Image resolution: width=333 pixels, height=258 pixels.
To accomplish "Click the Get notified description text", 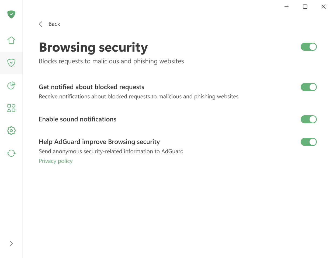I will (138, 96).
